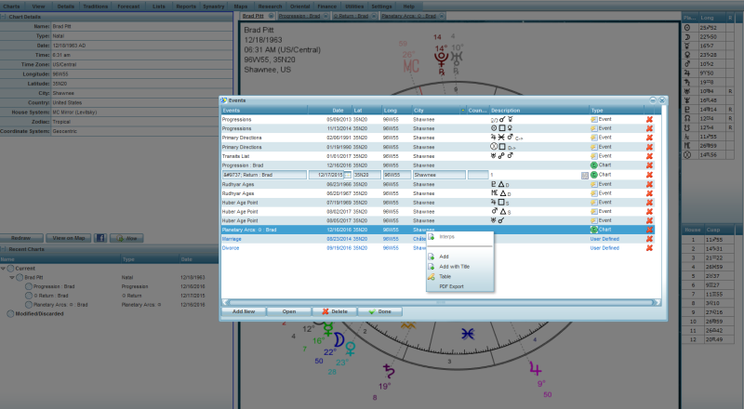Collapse the Current tree node
This screenshot has width=744, height=409.
point(5,269)
